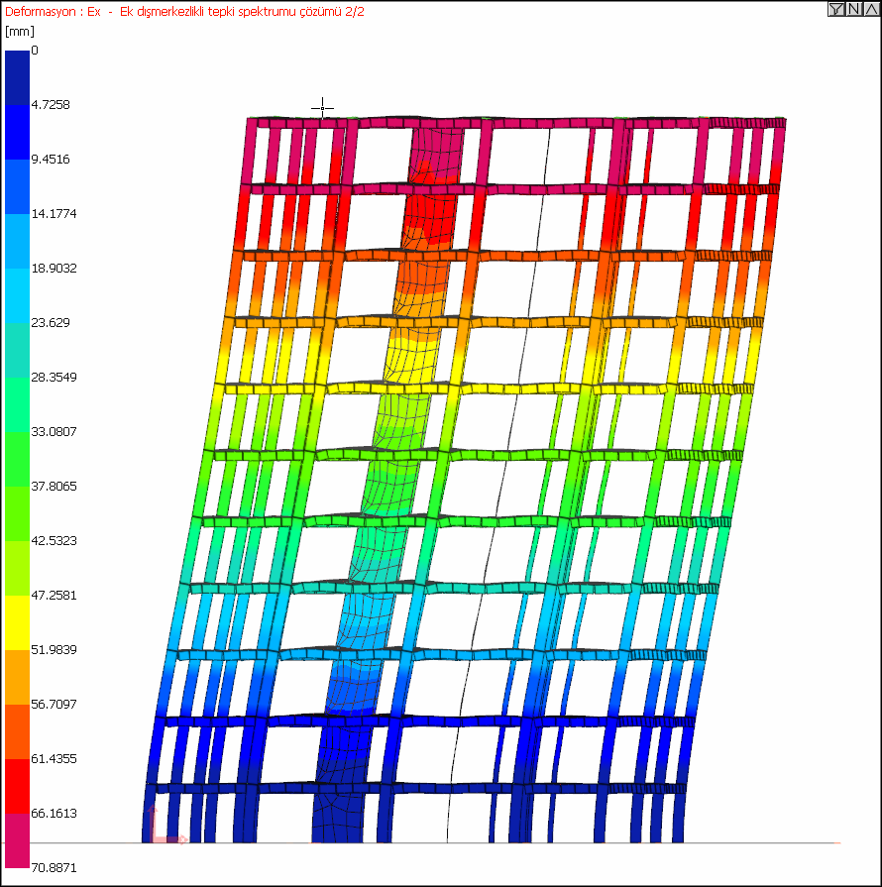Click the meshed shear wall at top story

tap(436, 155)
